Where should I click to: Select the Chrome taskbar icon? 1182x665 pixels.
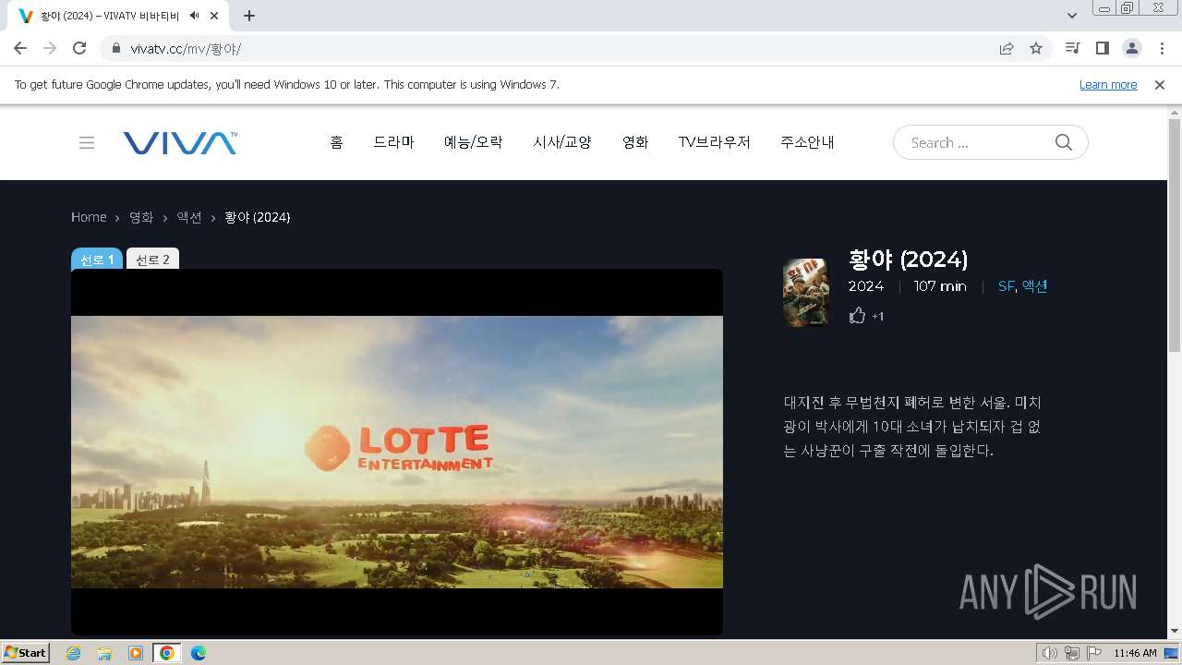coord(167,653)
